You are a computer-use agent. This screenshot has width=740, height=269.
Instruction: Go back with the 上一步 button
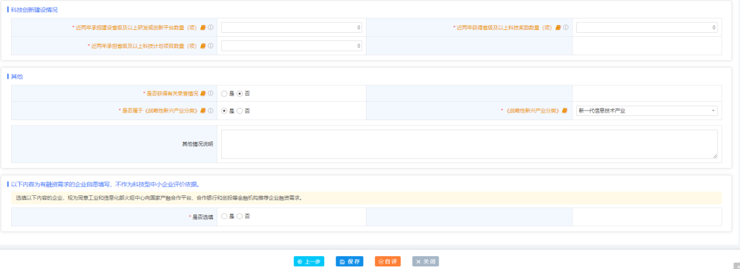tap(308, 261)
